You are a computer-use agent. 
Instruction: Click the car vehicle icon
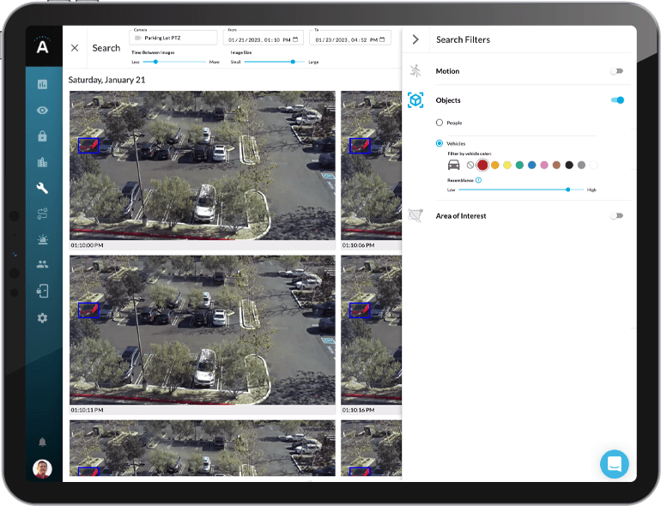point(453,165)
